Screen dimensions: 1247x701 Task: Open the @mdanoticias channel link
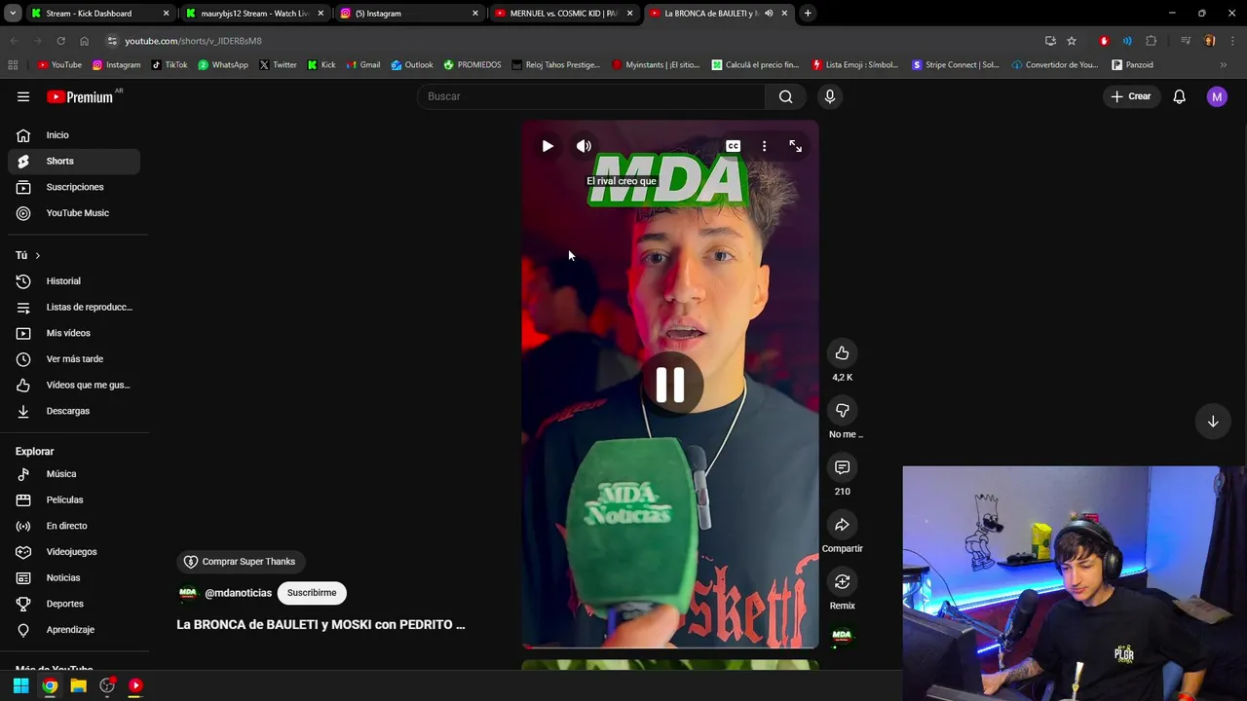(238, 593)
